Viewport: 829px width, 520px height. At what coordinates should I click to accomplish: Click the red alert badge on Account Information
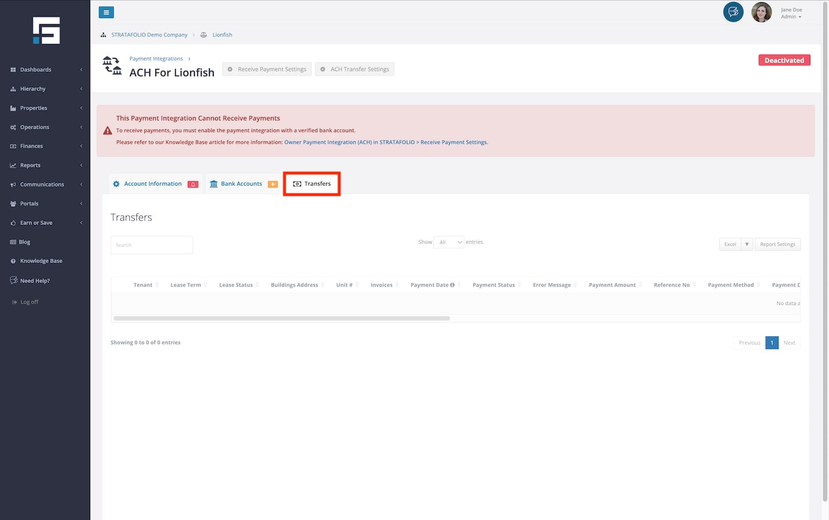pyautogui.click(x=193, y=184)
